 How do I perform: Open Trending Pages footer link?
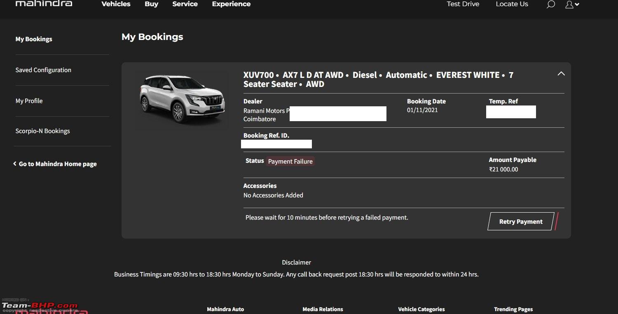(513, 309)
